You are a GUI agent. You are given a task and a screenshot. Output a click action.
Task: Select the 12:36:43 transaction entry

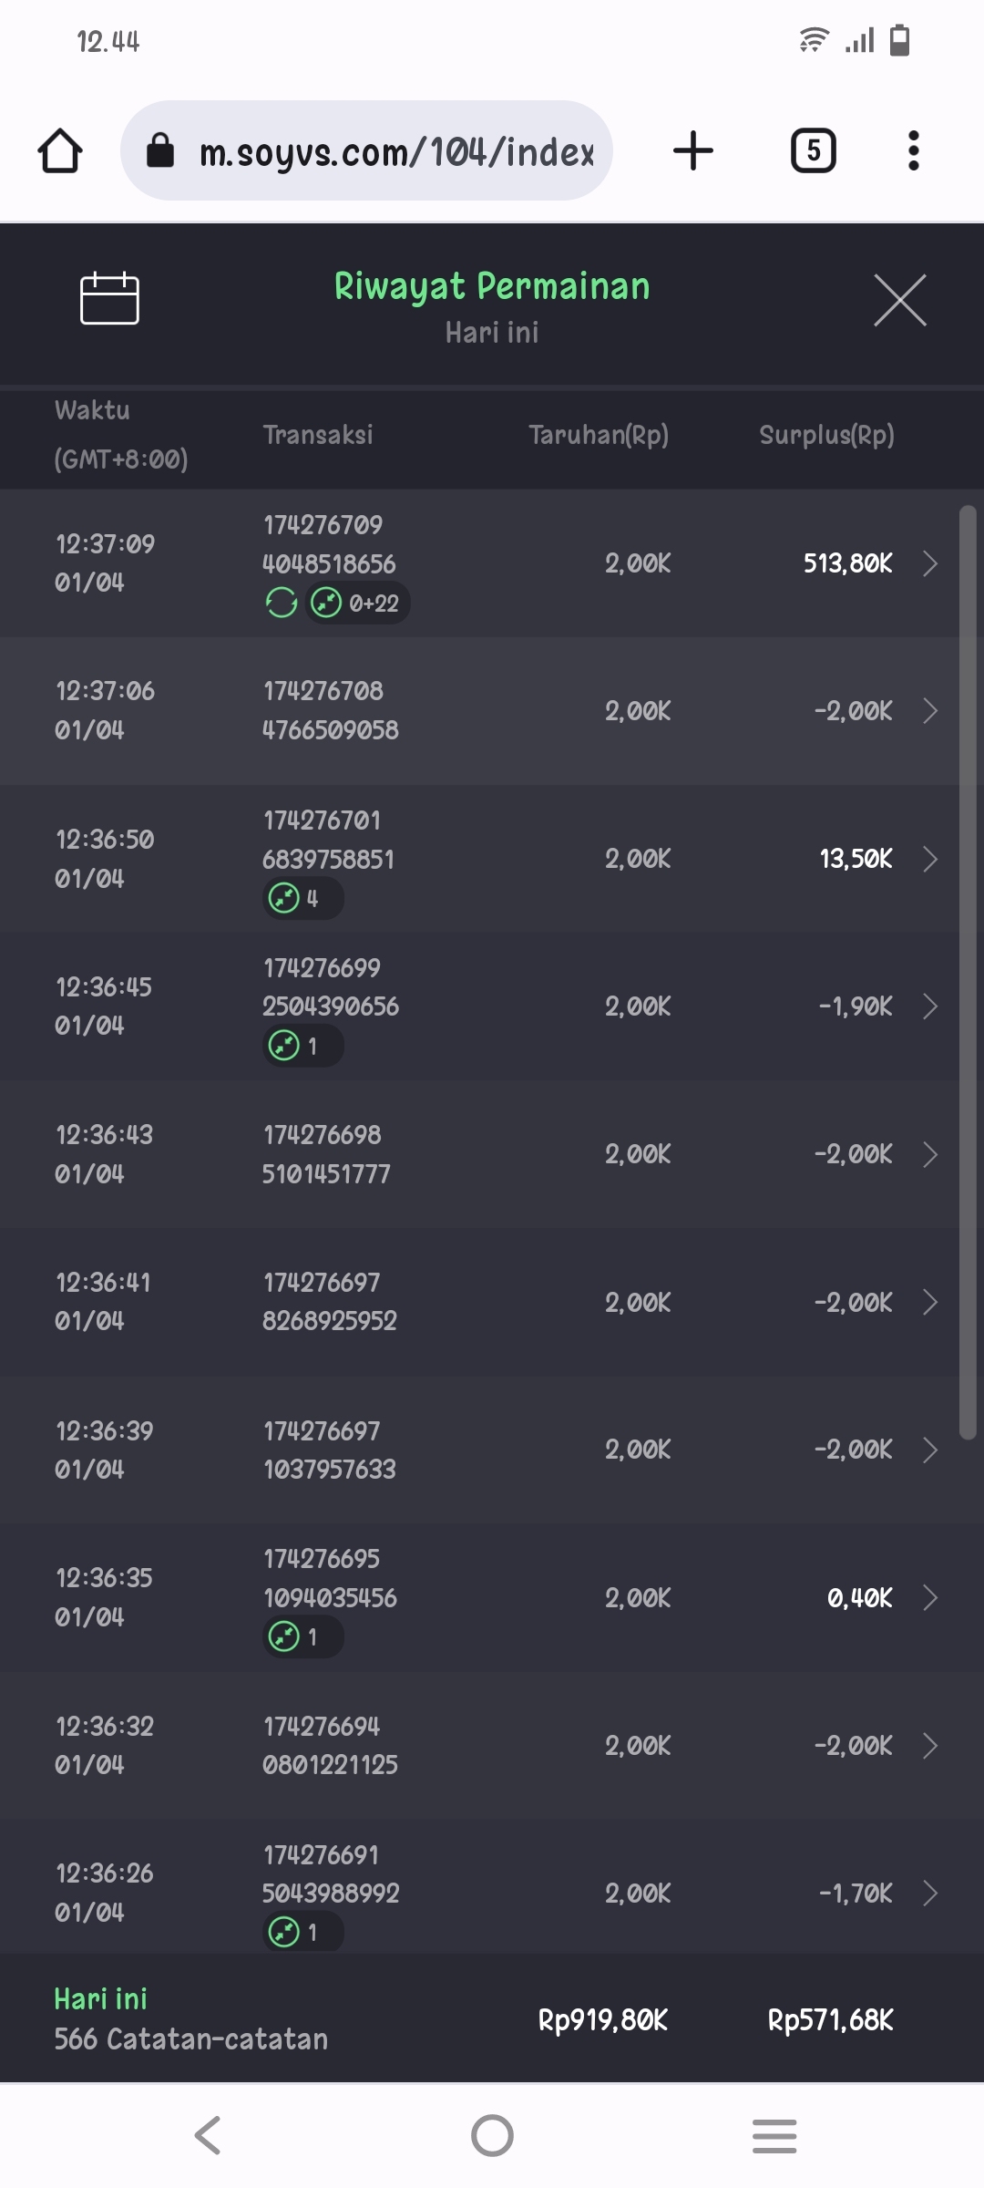[x=492, y=1154]
